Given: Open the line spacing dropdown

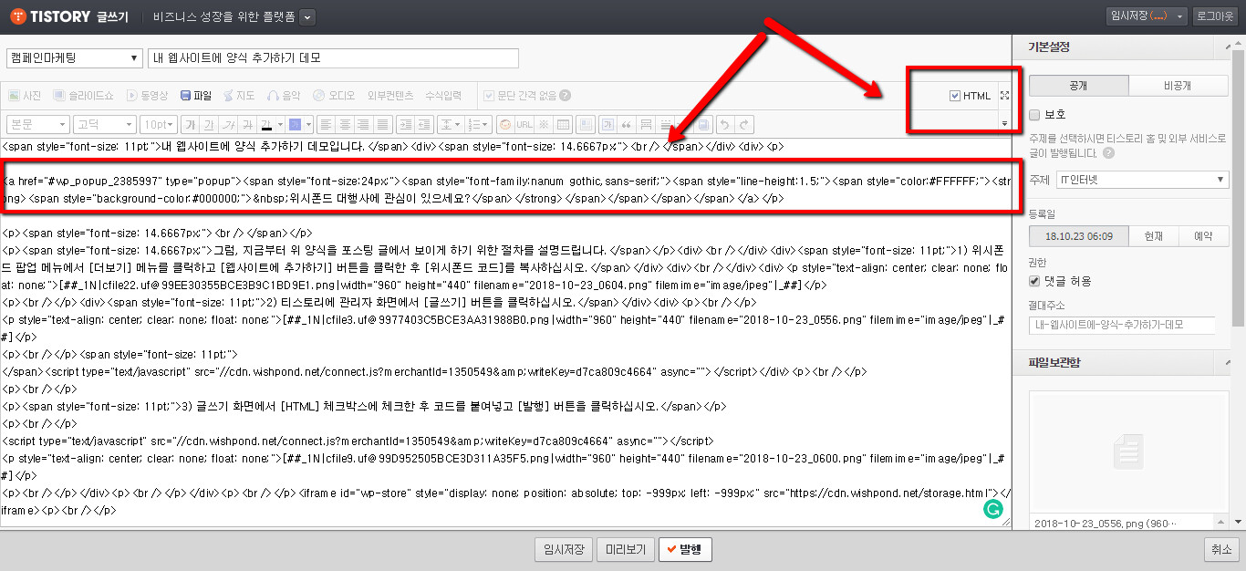Looking at the screenshot, I should point(450,124).
